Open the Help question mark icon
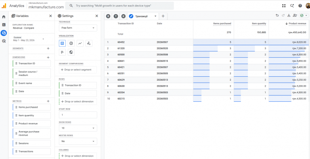The height and width of the screenshot is (159, 310). click(x=300, y=6)
